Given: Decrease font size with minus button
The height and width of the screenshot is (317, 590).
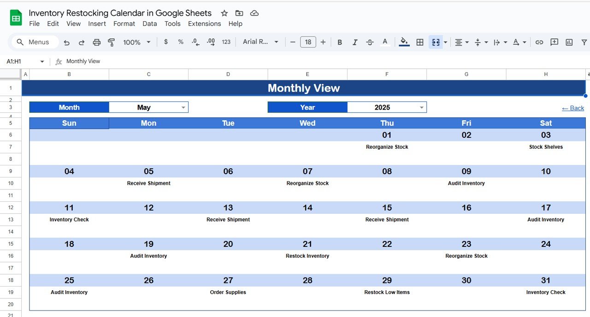Looking at the screenshot, I should pyautogui.click(x=293, y=42).
